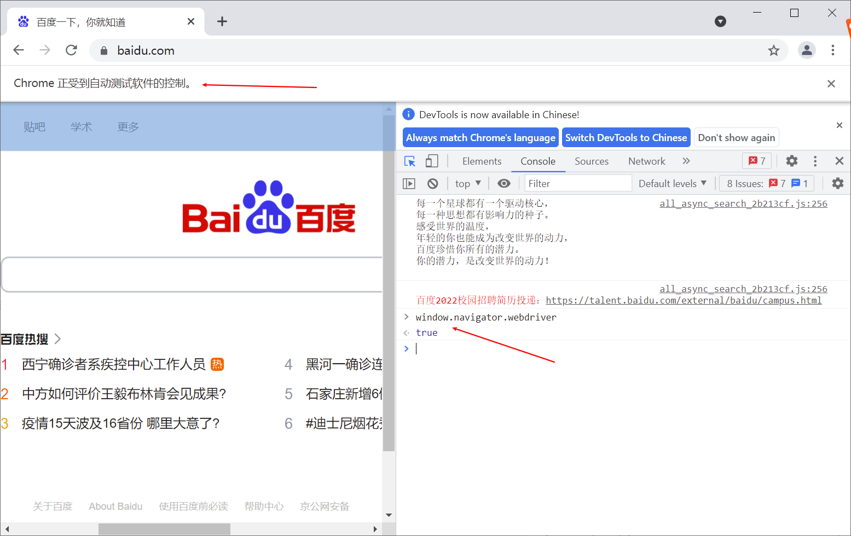This screenshot has height=536, width=851.
Task: Click the page horizontal scrollbar thumb
Action: [164, 529]
